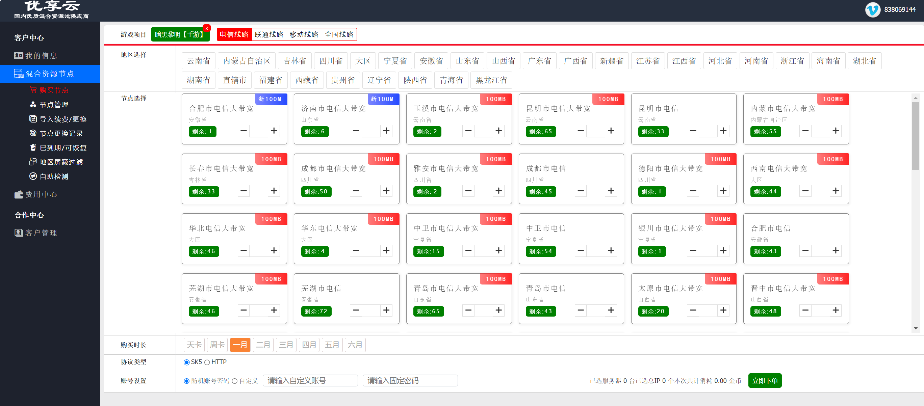Click the plus button on the 青岛市电信 card
Viewport: 924px width, 406px height.
(611, 310)
